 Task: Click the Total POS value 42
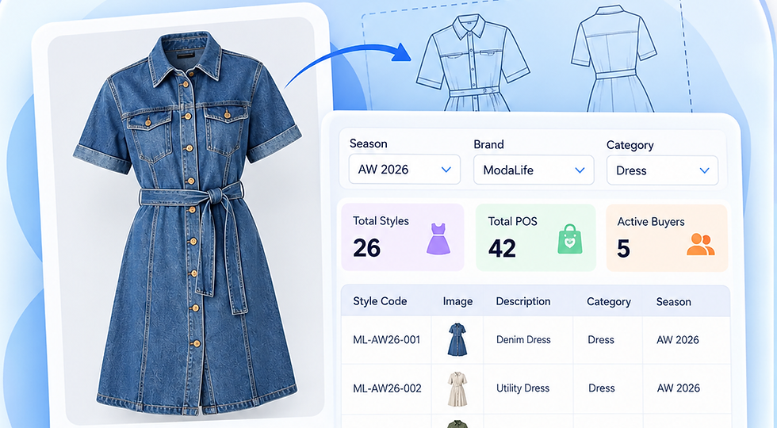tap(502, 248)
